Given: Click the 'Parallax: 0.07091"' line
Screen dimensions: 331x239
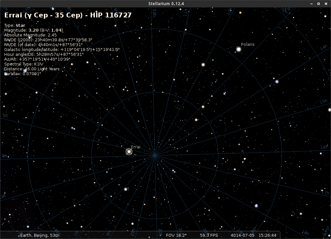Looking at the screenshot, I should [23, 74].
